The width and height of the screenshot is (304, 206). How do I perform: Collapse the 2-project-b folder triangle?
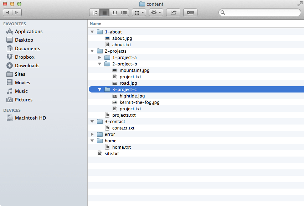point(100,64)
